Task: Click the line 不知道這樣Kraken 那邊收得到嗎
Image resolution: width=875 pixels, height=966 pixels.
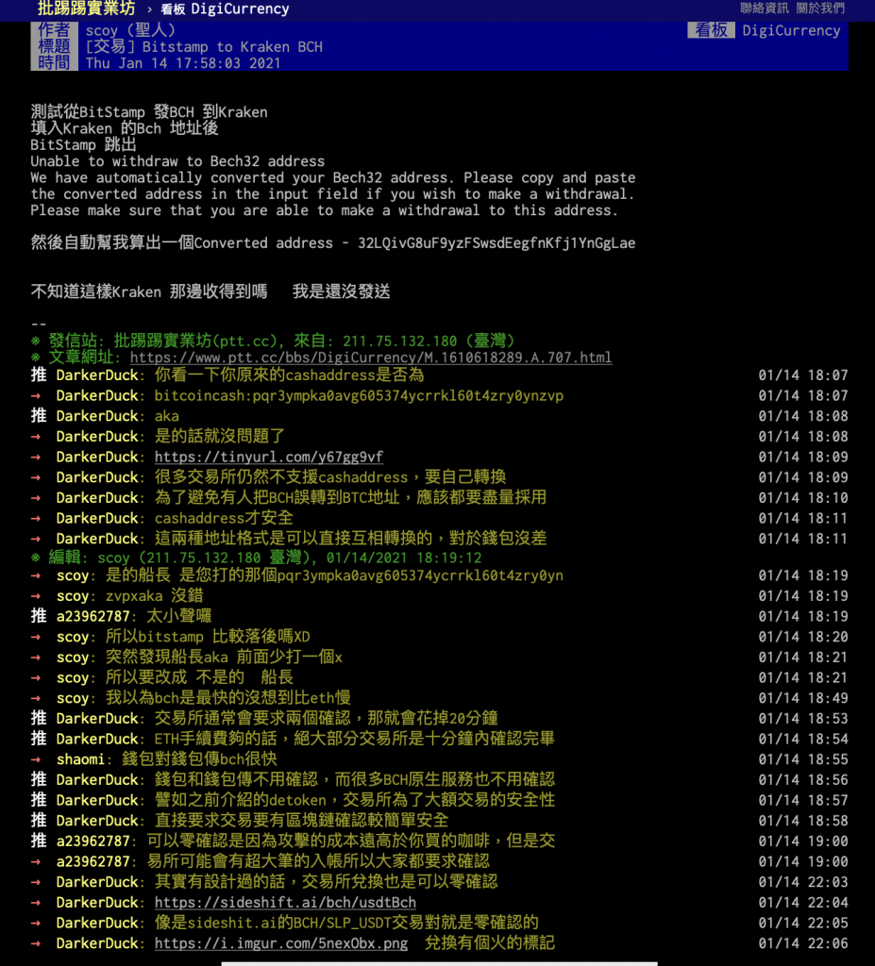Action: coord(149,291)
